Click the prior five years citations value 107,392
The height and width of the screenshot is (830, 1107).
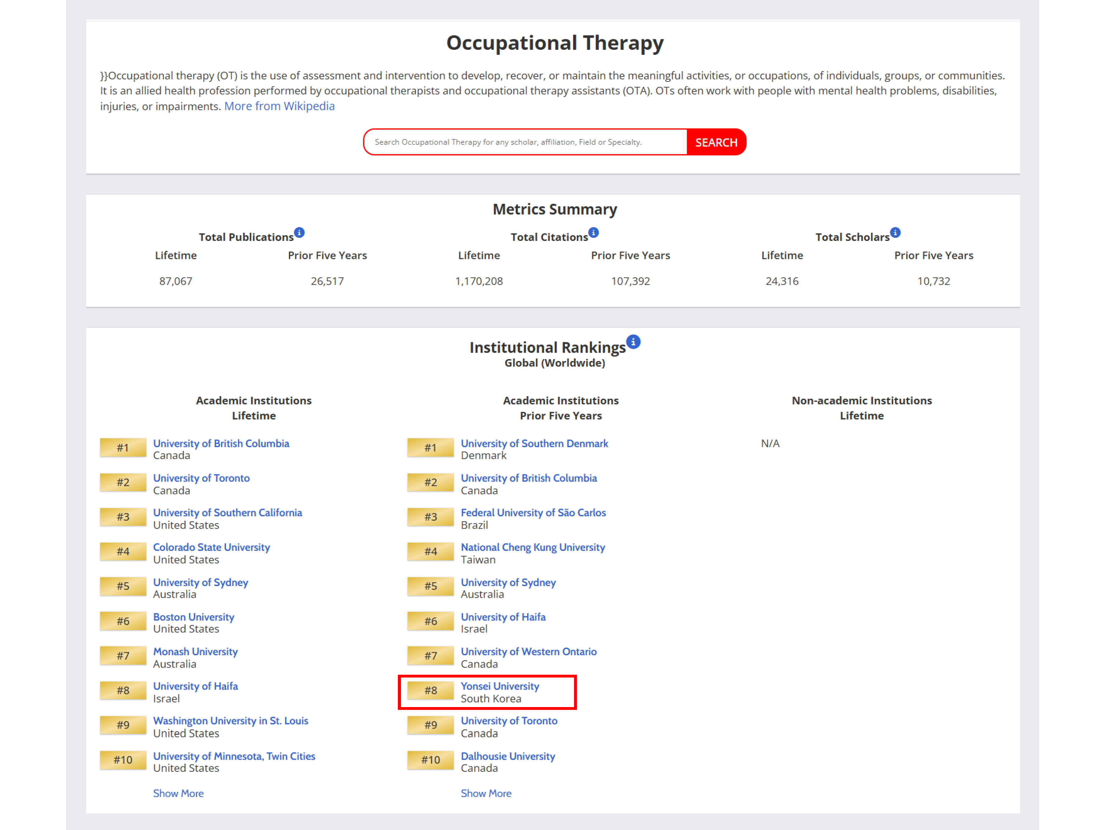click(631, 281)
